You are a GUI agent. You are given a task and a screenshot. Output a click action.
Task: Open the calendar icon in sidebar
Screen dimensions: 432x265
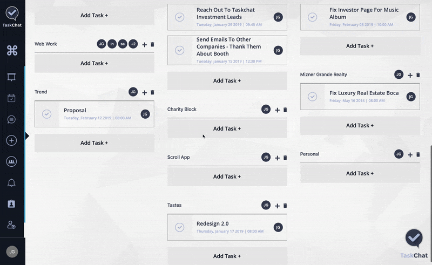11,98
